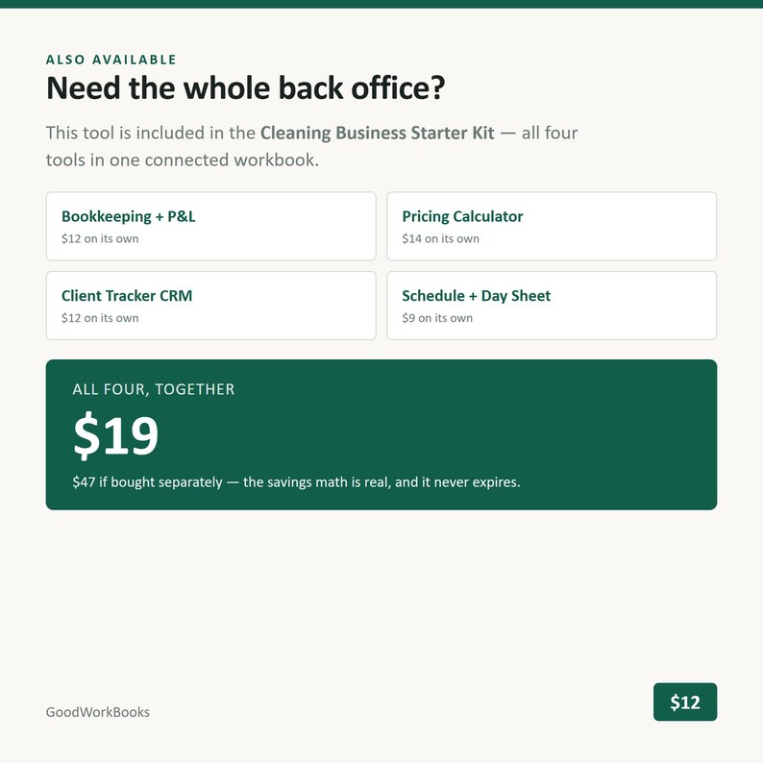Screen dimensions: 763x763
Task: Click the ALSO AVAILABLE heading label
Action: pyautogui.click(x=111, y=60)
